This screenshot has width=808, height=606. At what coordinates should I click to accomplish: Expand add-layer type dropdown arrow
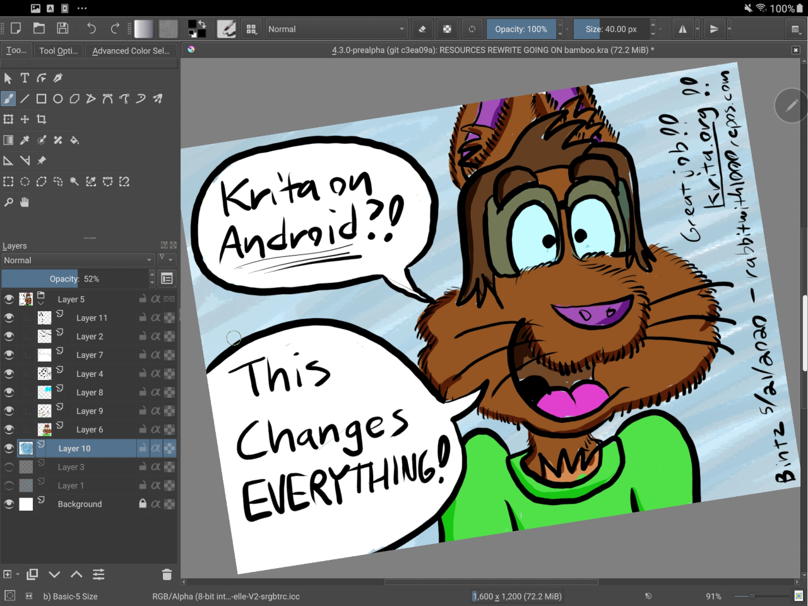(x=18, y=574)
